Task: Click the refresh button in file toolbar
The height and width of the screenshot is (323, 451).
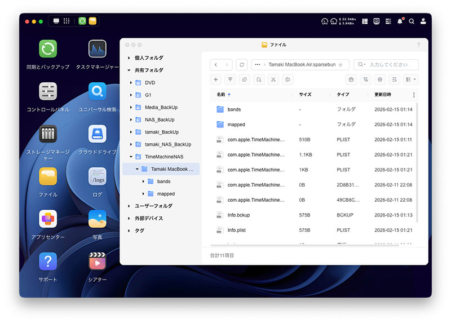Action: pyautogui.click(x=241, y=65)
